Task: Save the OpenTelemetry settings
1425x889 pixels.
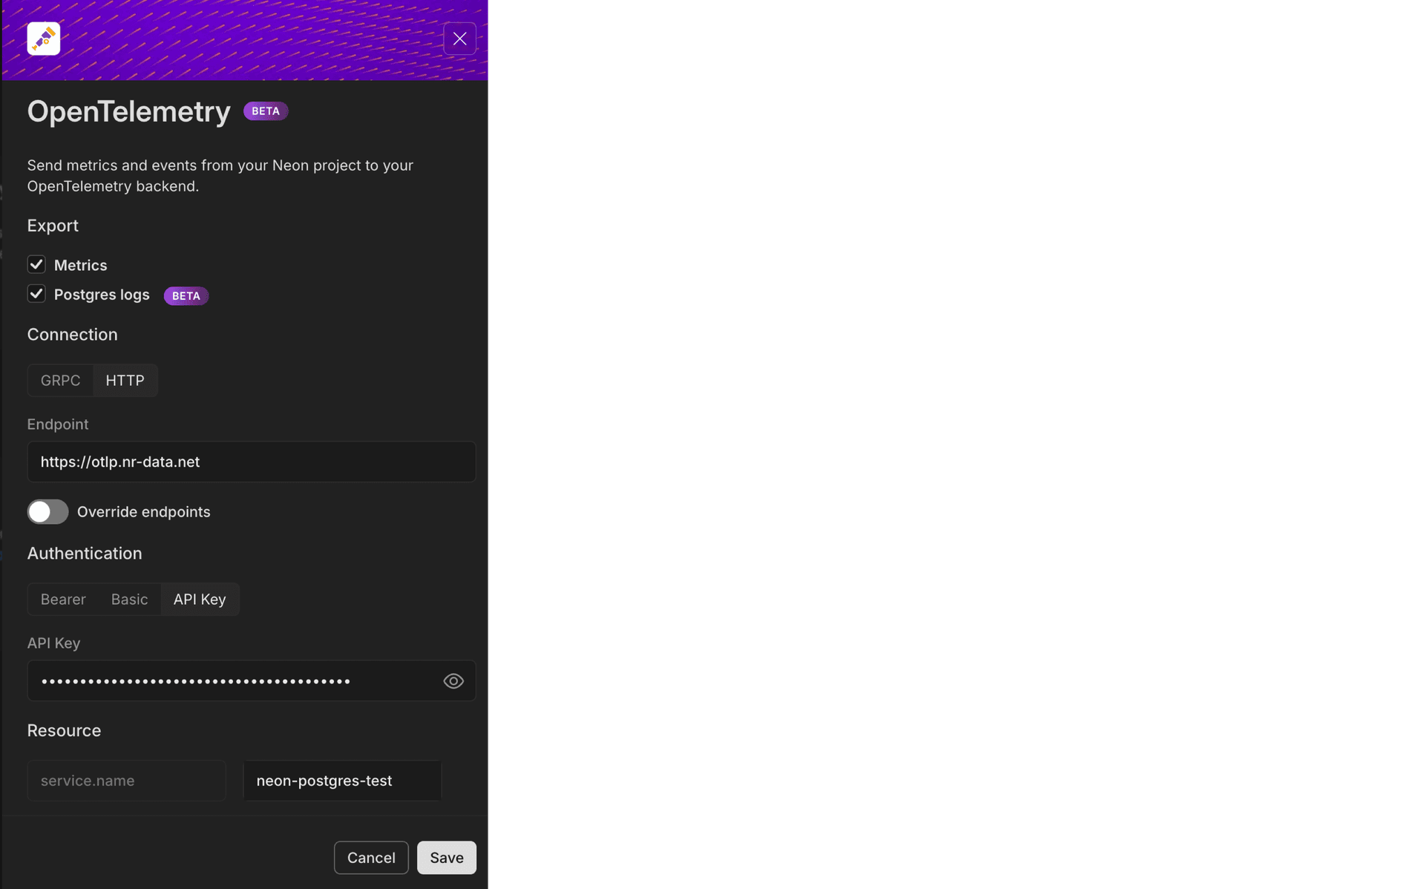Action: pos(447,858)
